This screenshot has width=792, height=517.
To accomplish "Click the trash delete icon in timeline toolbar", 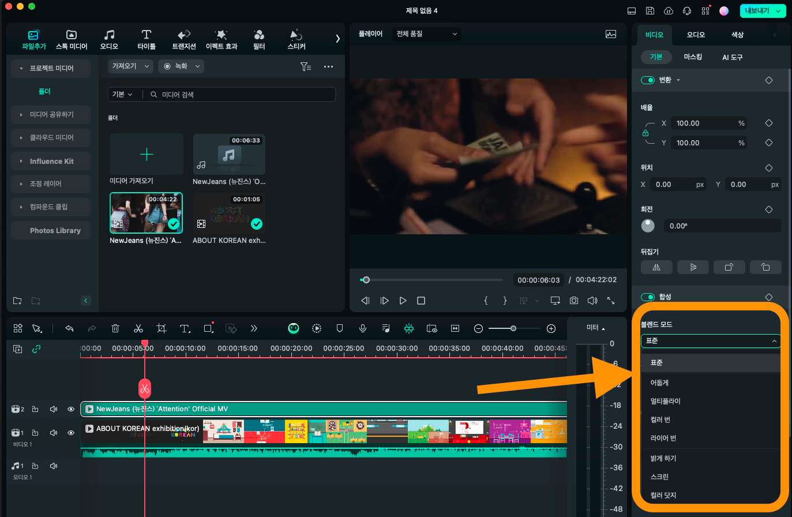I will click(x=115, y=328).
